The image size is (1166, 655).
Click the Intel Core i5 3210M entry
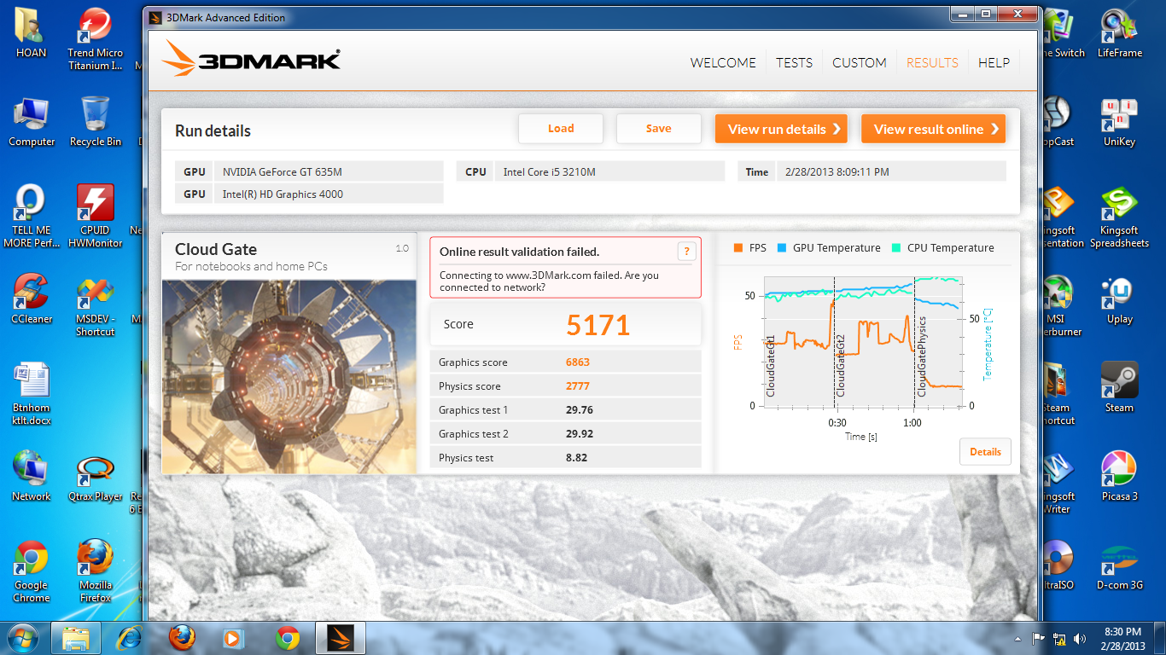click(x=609, y=171)
